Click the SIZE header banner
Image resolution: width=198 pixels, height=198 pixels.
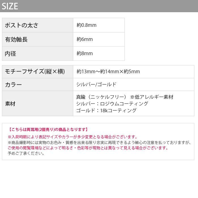pos(99,6)
